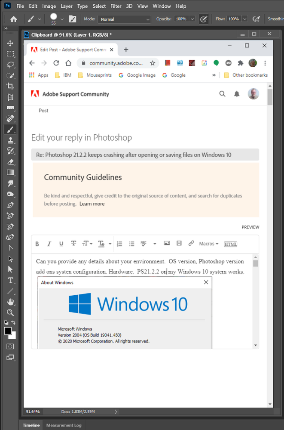Expand the toolbar with double chevron

[x=6, y=28]
